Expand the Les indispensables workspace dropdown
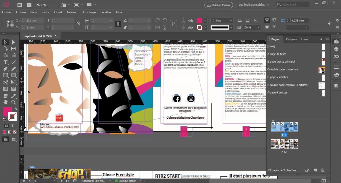Viewport: 341px width, 183px height. tap(252, 5)
